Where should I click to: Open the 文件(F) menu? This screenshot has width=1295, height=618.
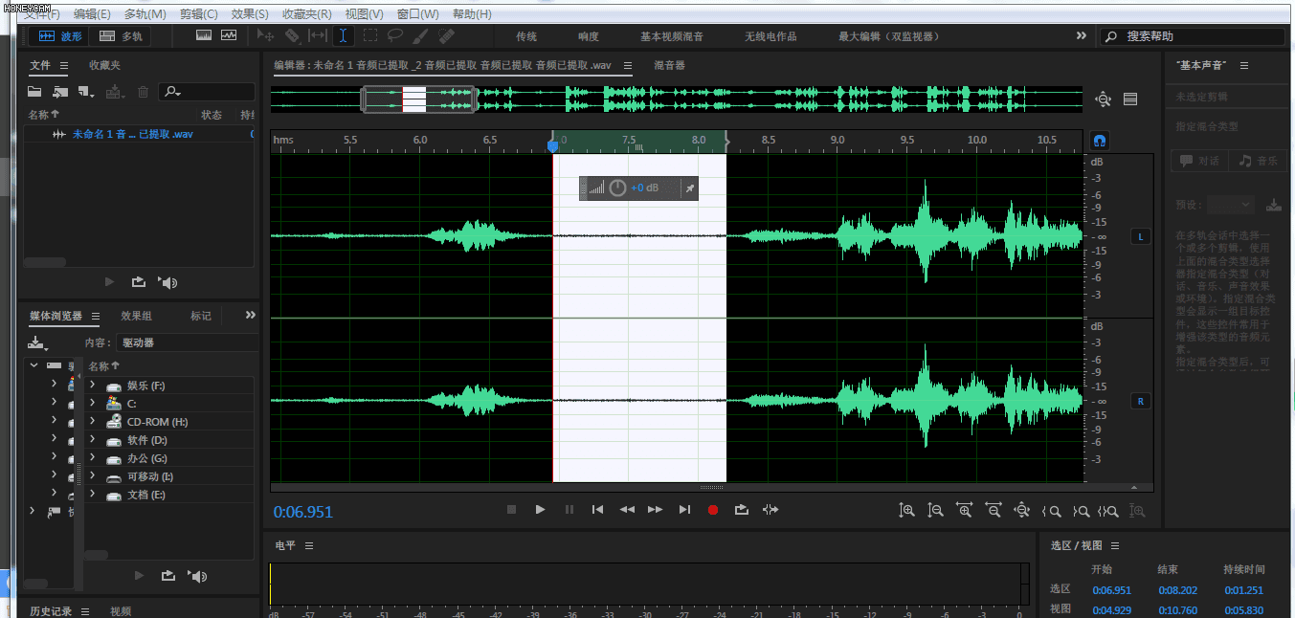(x=41, y=14)
